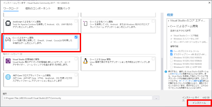Check the Visual Studio extension development workload
The height and width of the screenshot is (107, 212).
click(76, 59)
